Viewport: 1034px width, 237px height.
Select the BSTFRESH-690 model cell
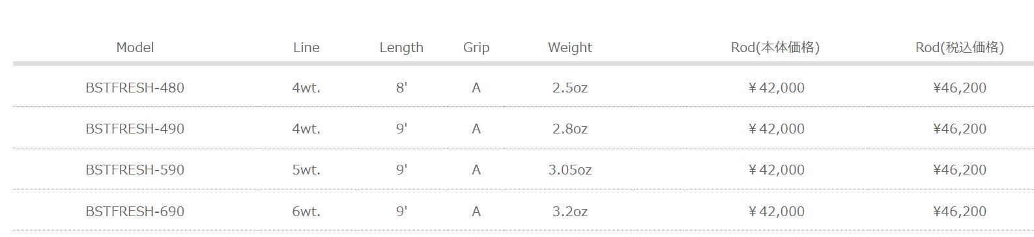(x=135, y=212)
